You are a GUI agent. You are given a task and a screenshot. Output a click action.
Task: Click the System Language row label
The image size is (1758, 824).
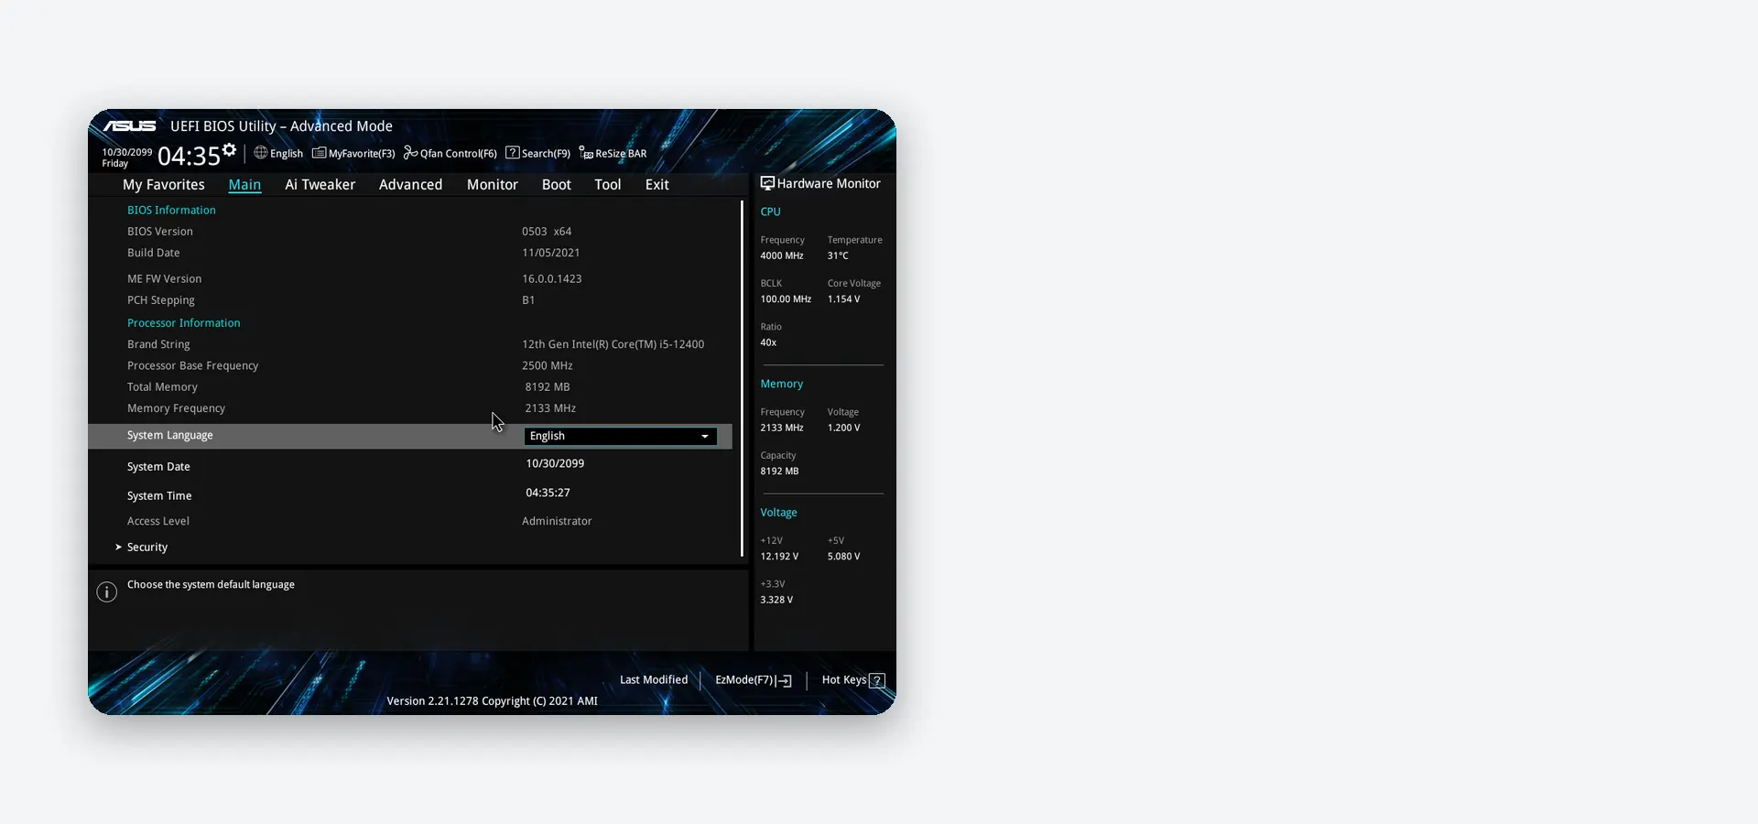(170, 436)
